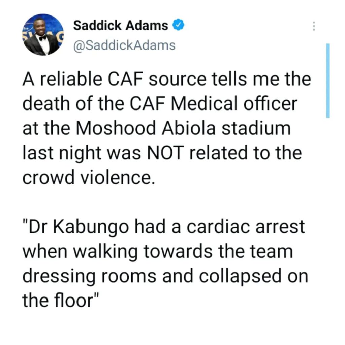The image size is (345, 345).
Task: Open the three-dot more options menu
Action: pyautogui.click(x=314, y=26)
